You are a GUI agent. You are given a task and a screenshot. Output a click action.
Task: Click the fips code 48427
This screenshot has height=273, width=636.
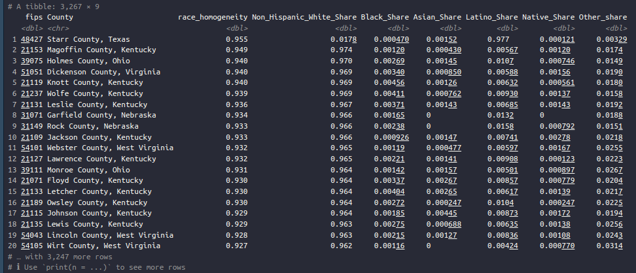[32, 40]
